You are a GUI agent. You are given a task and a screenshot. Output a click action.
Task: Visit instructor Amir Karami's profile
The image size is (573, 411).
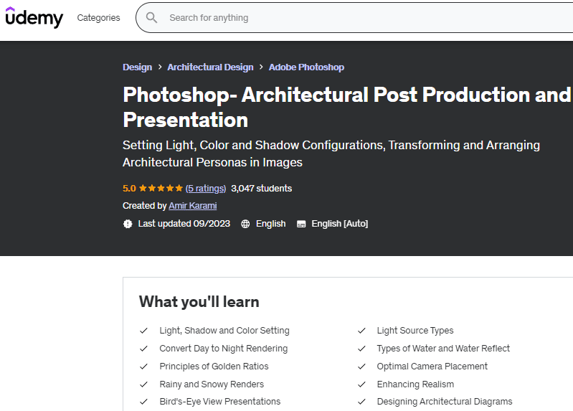192,206
